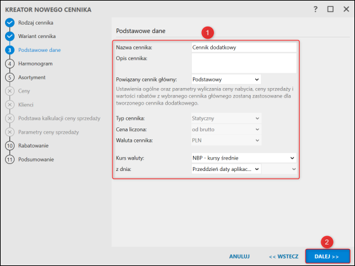Open help with the question mark icon
355x266 pixels.
(316, 9)
